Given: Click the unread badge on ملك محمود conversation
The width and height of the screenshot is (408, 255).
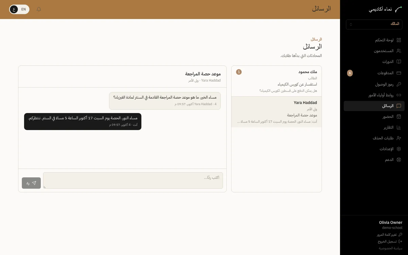Looking at the screenshot, I should pos(239,72).
